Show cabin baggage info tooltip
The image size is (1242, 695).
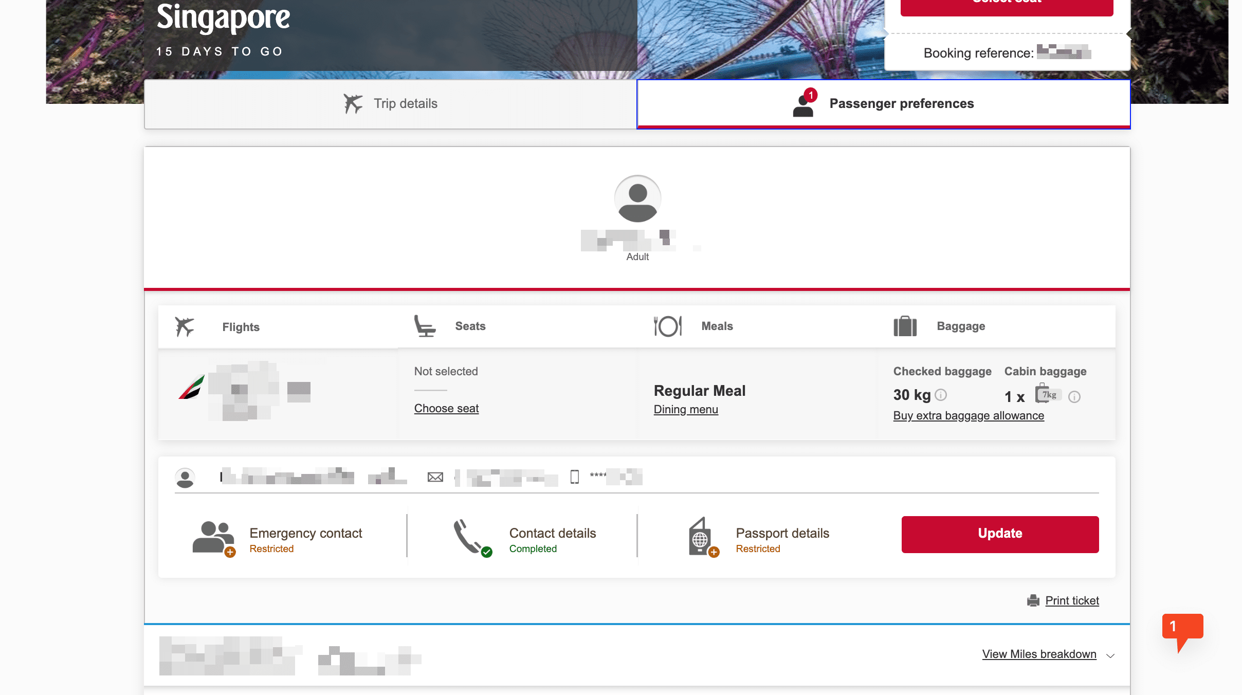click(1074, 397)
